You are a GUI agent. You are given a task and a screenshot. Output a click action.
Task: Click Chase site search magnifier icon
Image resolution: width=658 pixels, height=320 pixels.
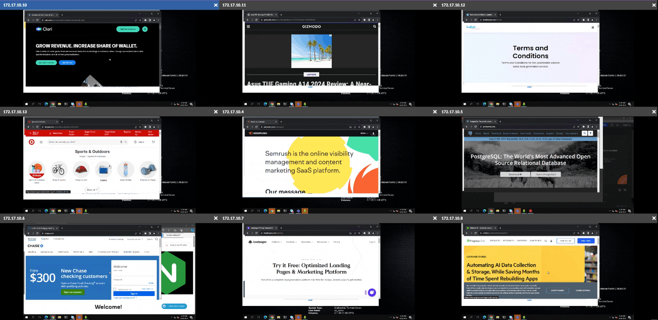click(x=157, y=239)
